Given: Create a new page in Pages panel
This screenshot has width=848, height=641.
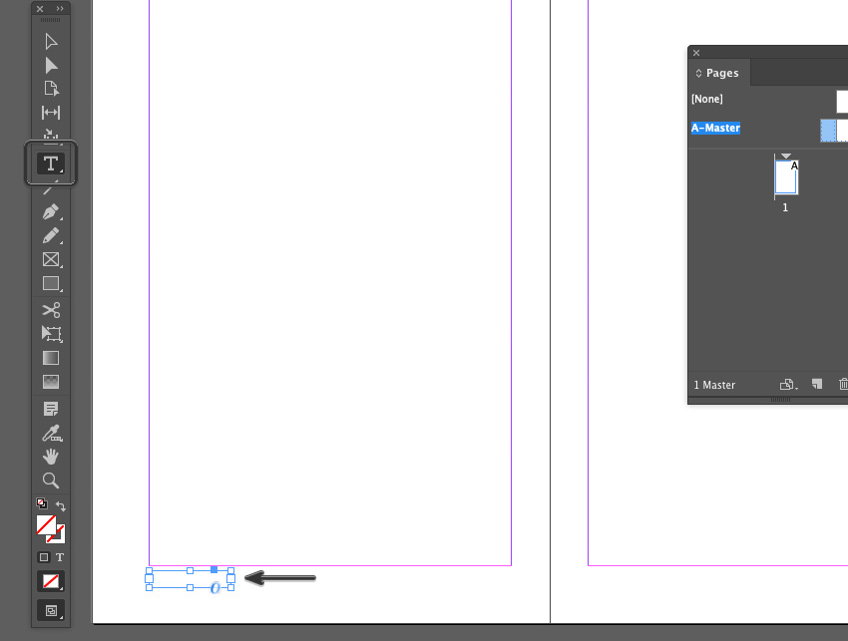Looking at the screenshot, I should (815, 384).
